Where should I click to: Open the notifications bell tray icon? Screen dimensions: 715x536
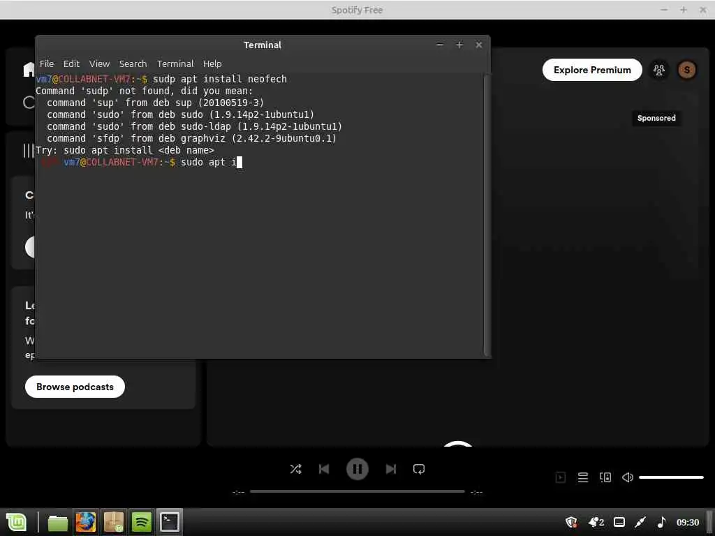pyautogui.click(x=596, y=522)
